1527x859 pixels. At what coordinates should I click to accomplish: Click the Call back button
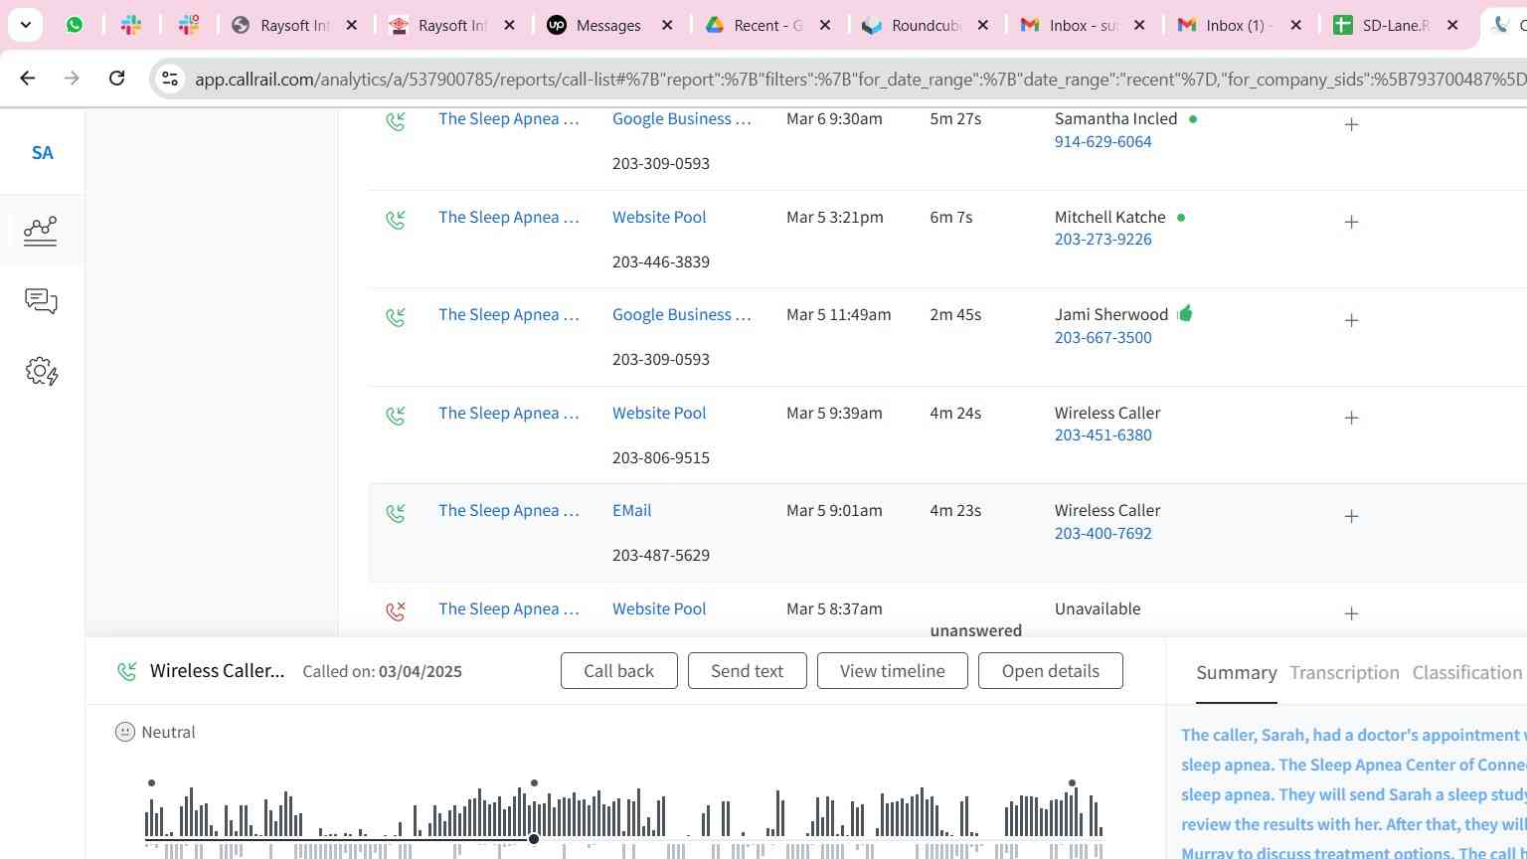[x=618, y=671]
